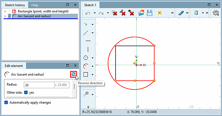This screenshot has height=116, width=222.
Task: Select the vertical line tool
Action: click(x=88, y=49)
